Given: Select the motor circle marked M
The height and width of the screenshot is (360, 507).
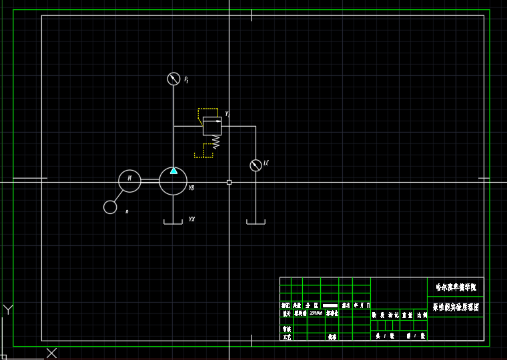Looking at the screenshot, I should 129,181.
